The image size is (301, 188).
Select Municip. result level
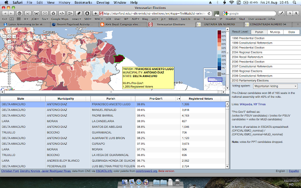click(275, 32)
